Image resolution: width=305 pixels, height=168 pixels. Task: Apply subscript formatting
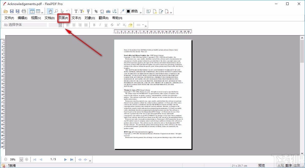tap(124, 25)
